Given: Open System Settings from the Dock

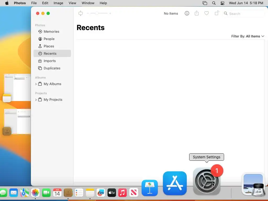Looking at the screenshot, I should click(206, 181).
